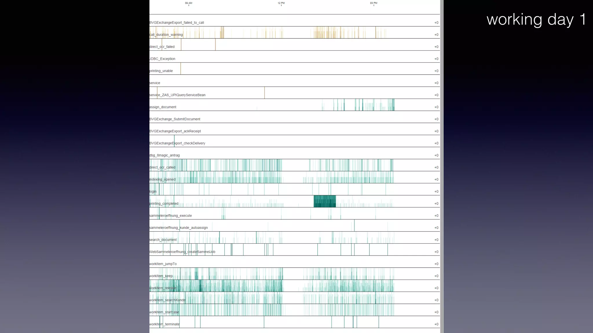Select the call_duration_warning row label
The width and height of the screenshot is (593, 333).
coord(166,35)
